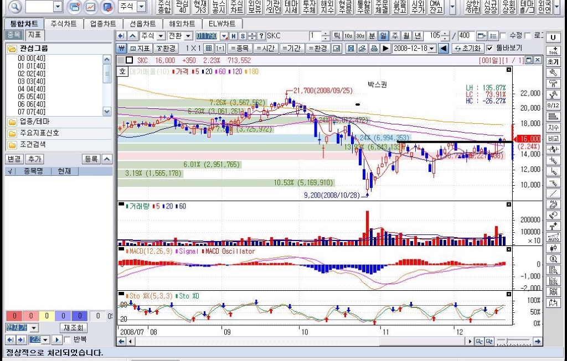Select the 틱 tick period button

(x=337, y=36)
